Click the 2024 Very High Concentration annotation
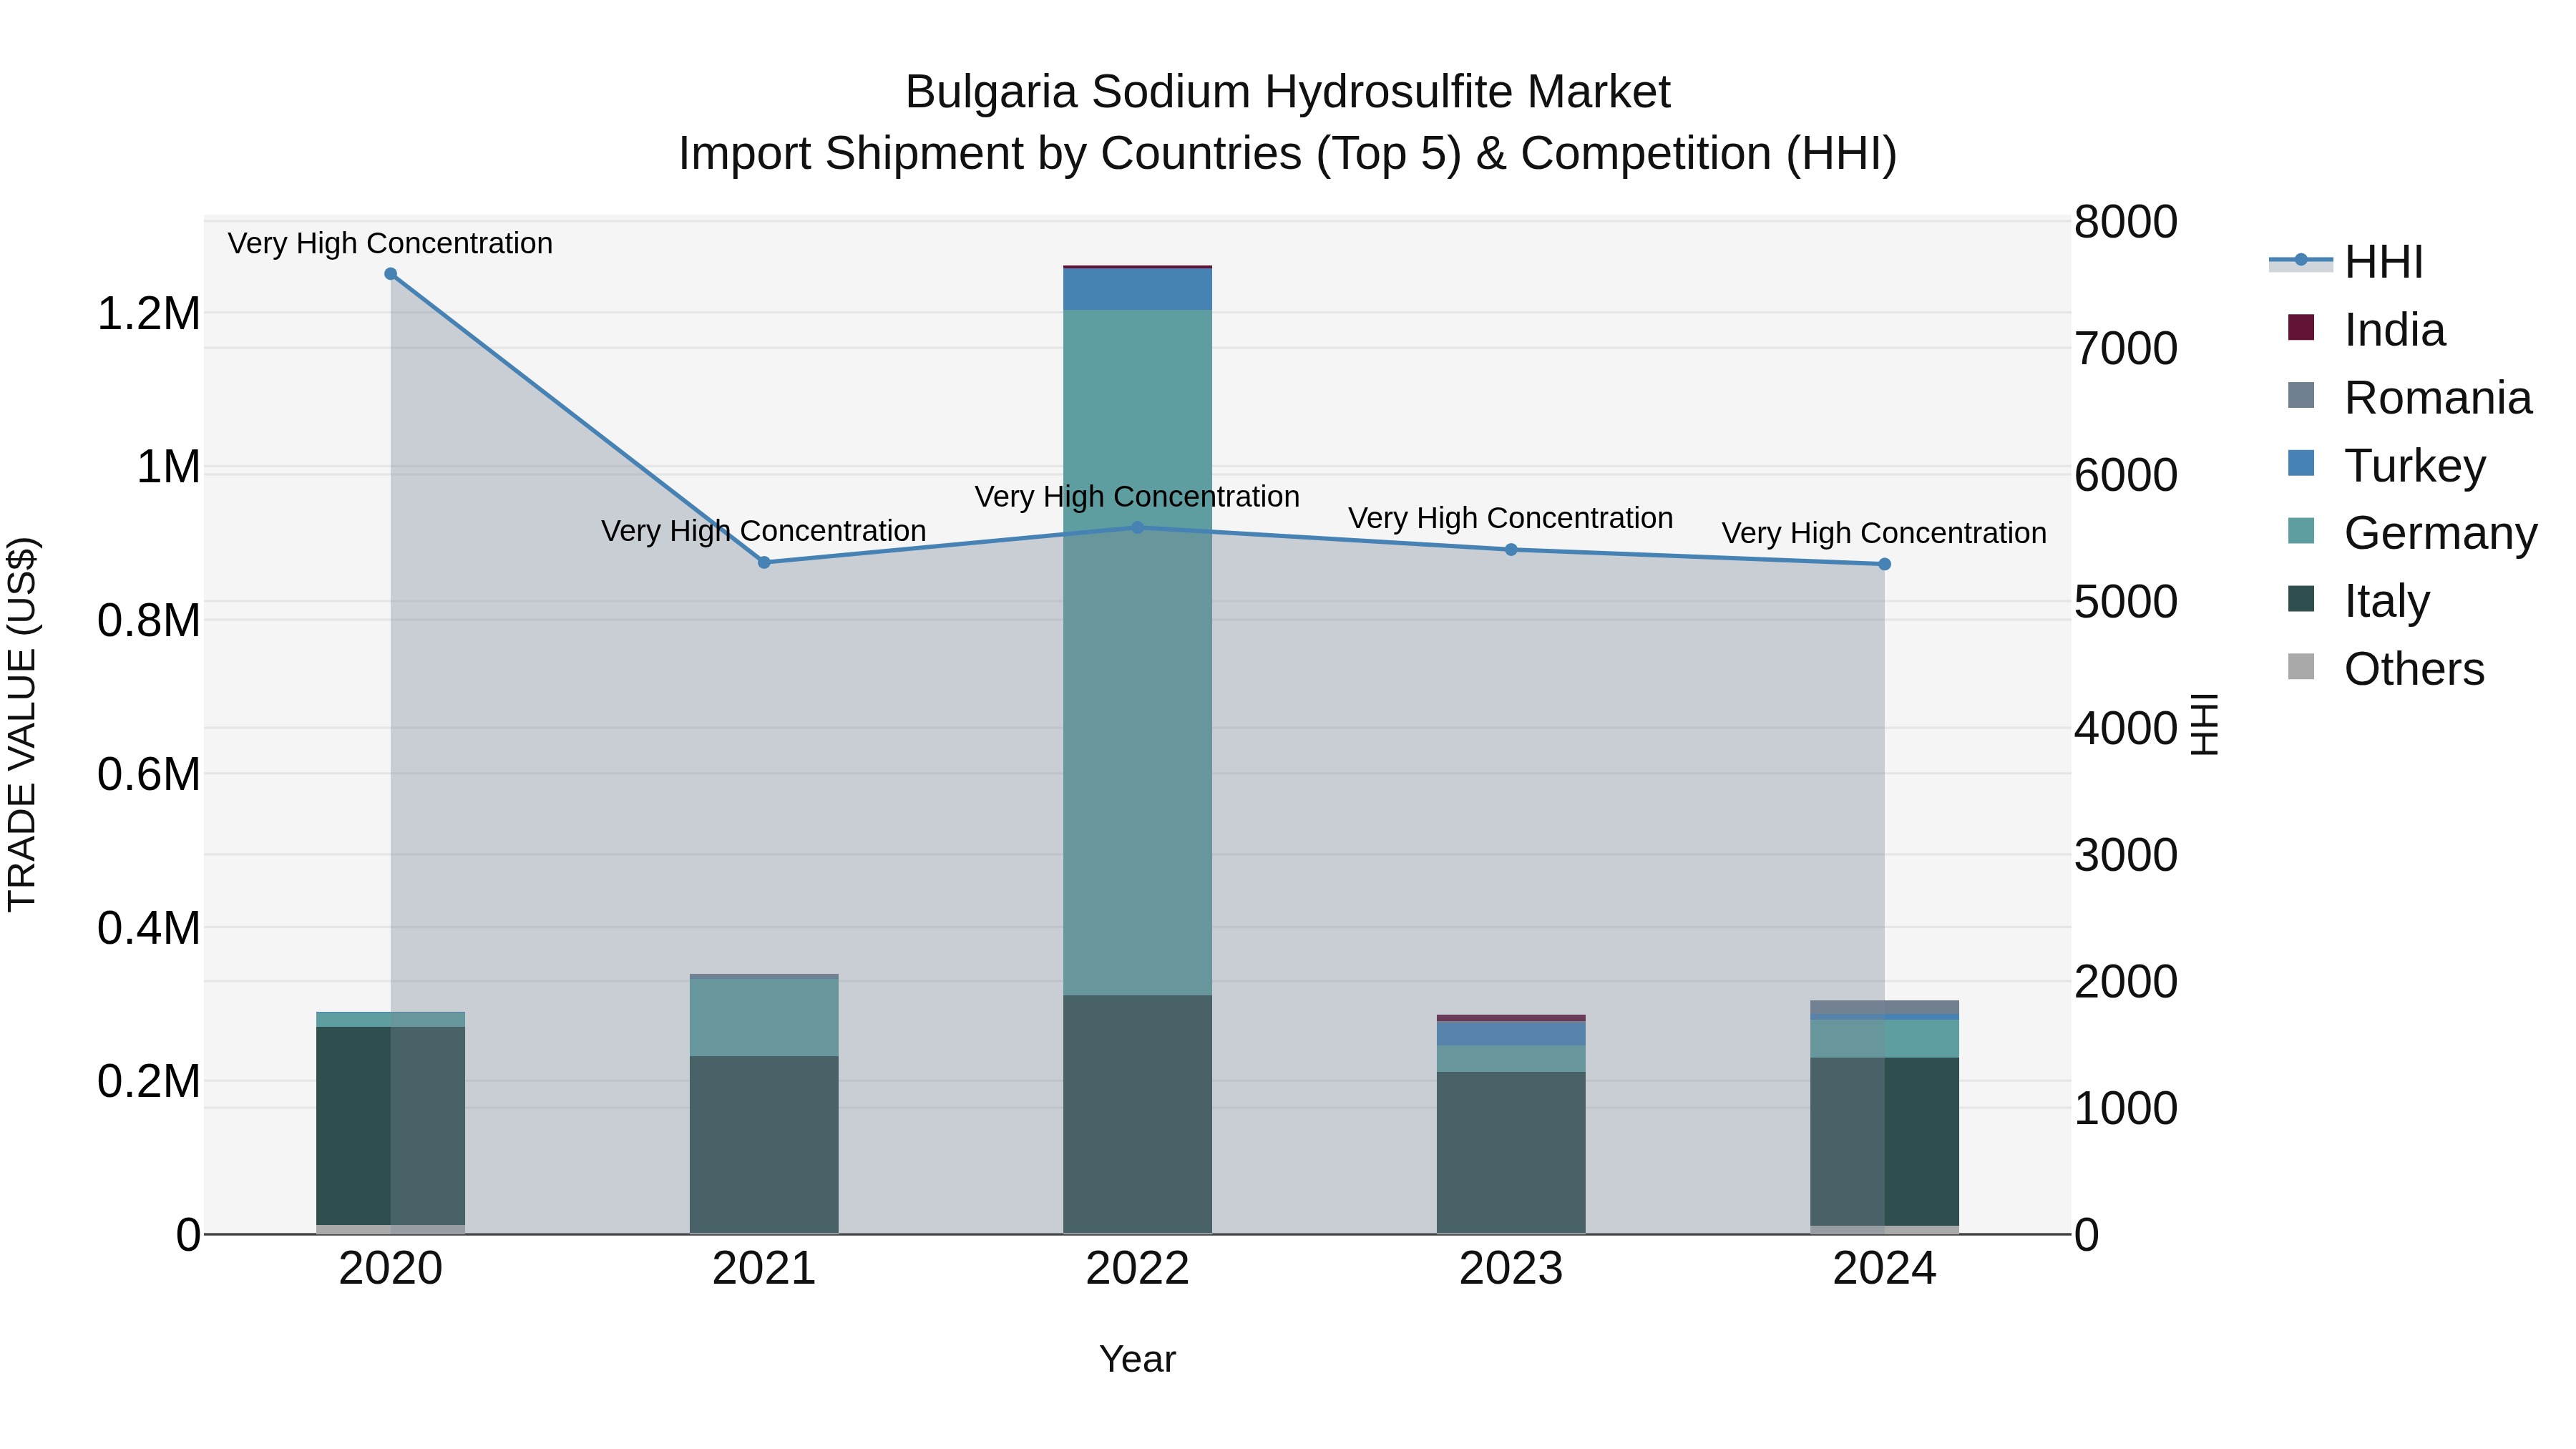2576x1449 pixels. [x=1884, y=533]
